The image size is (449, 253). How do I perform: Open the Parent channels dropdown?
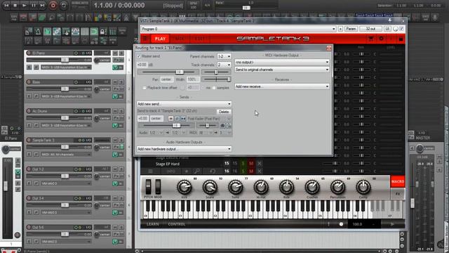(224, 56)
